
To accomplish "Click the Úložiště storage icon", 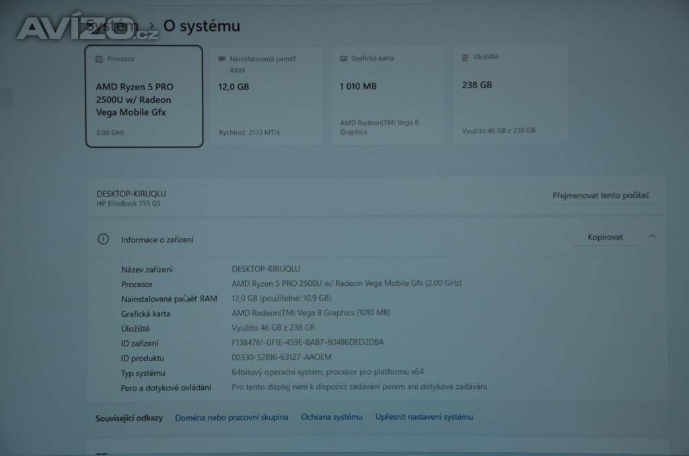I will click(x=466, y=57).
